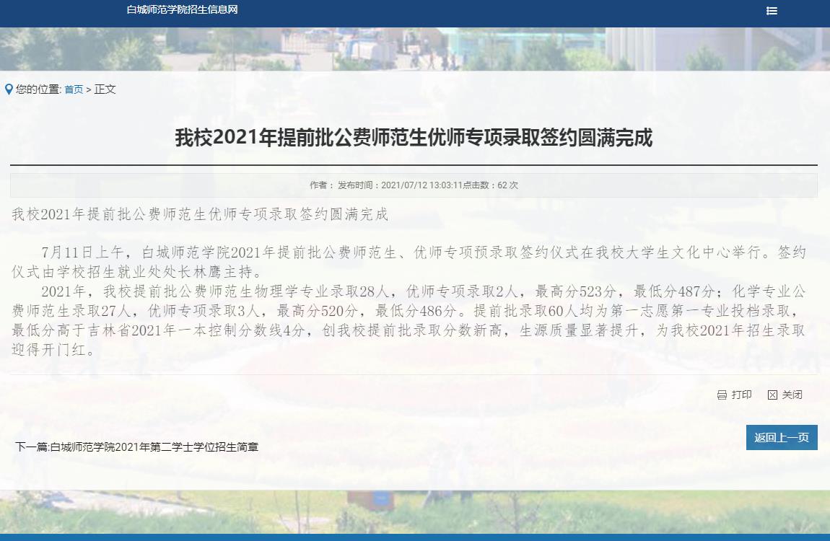830x541 pixels.
Task: Click the 点击数：62 次 counter
Action: tap(491, 185)
